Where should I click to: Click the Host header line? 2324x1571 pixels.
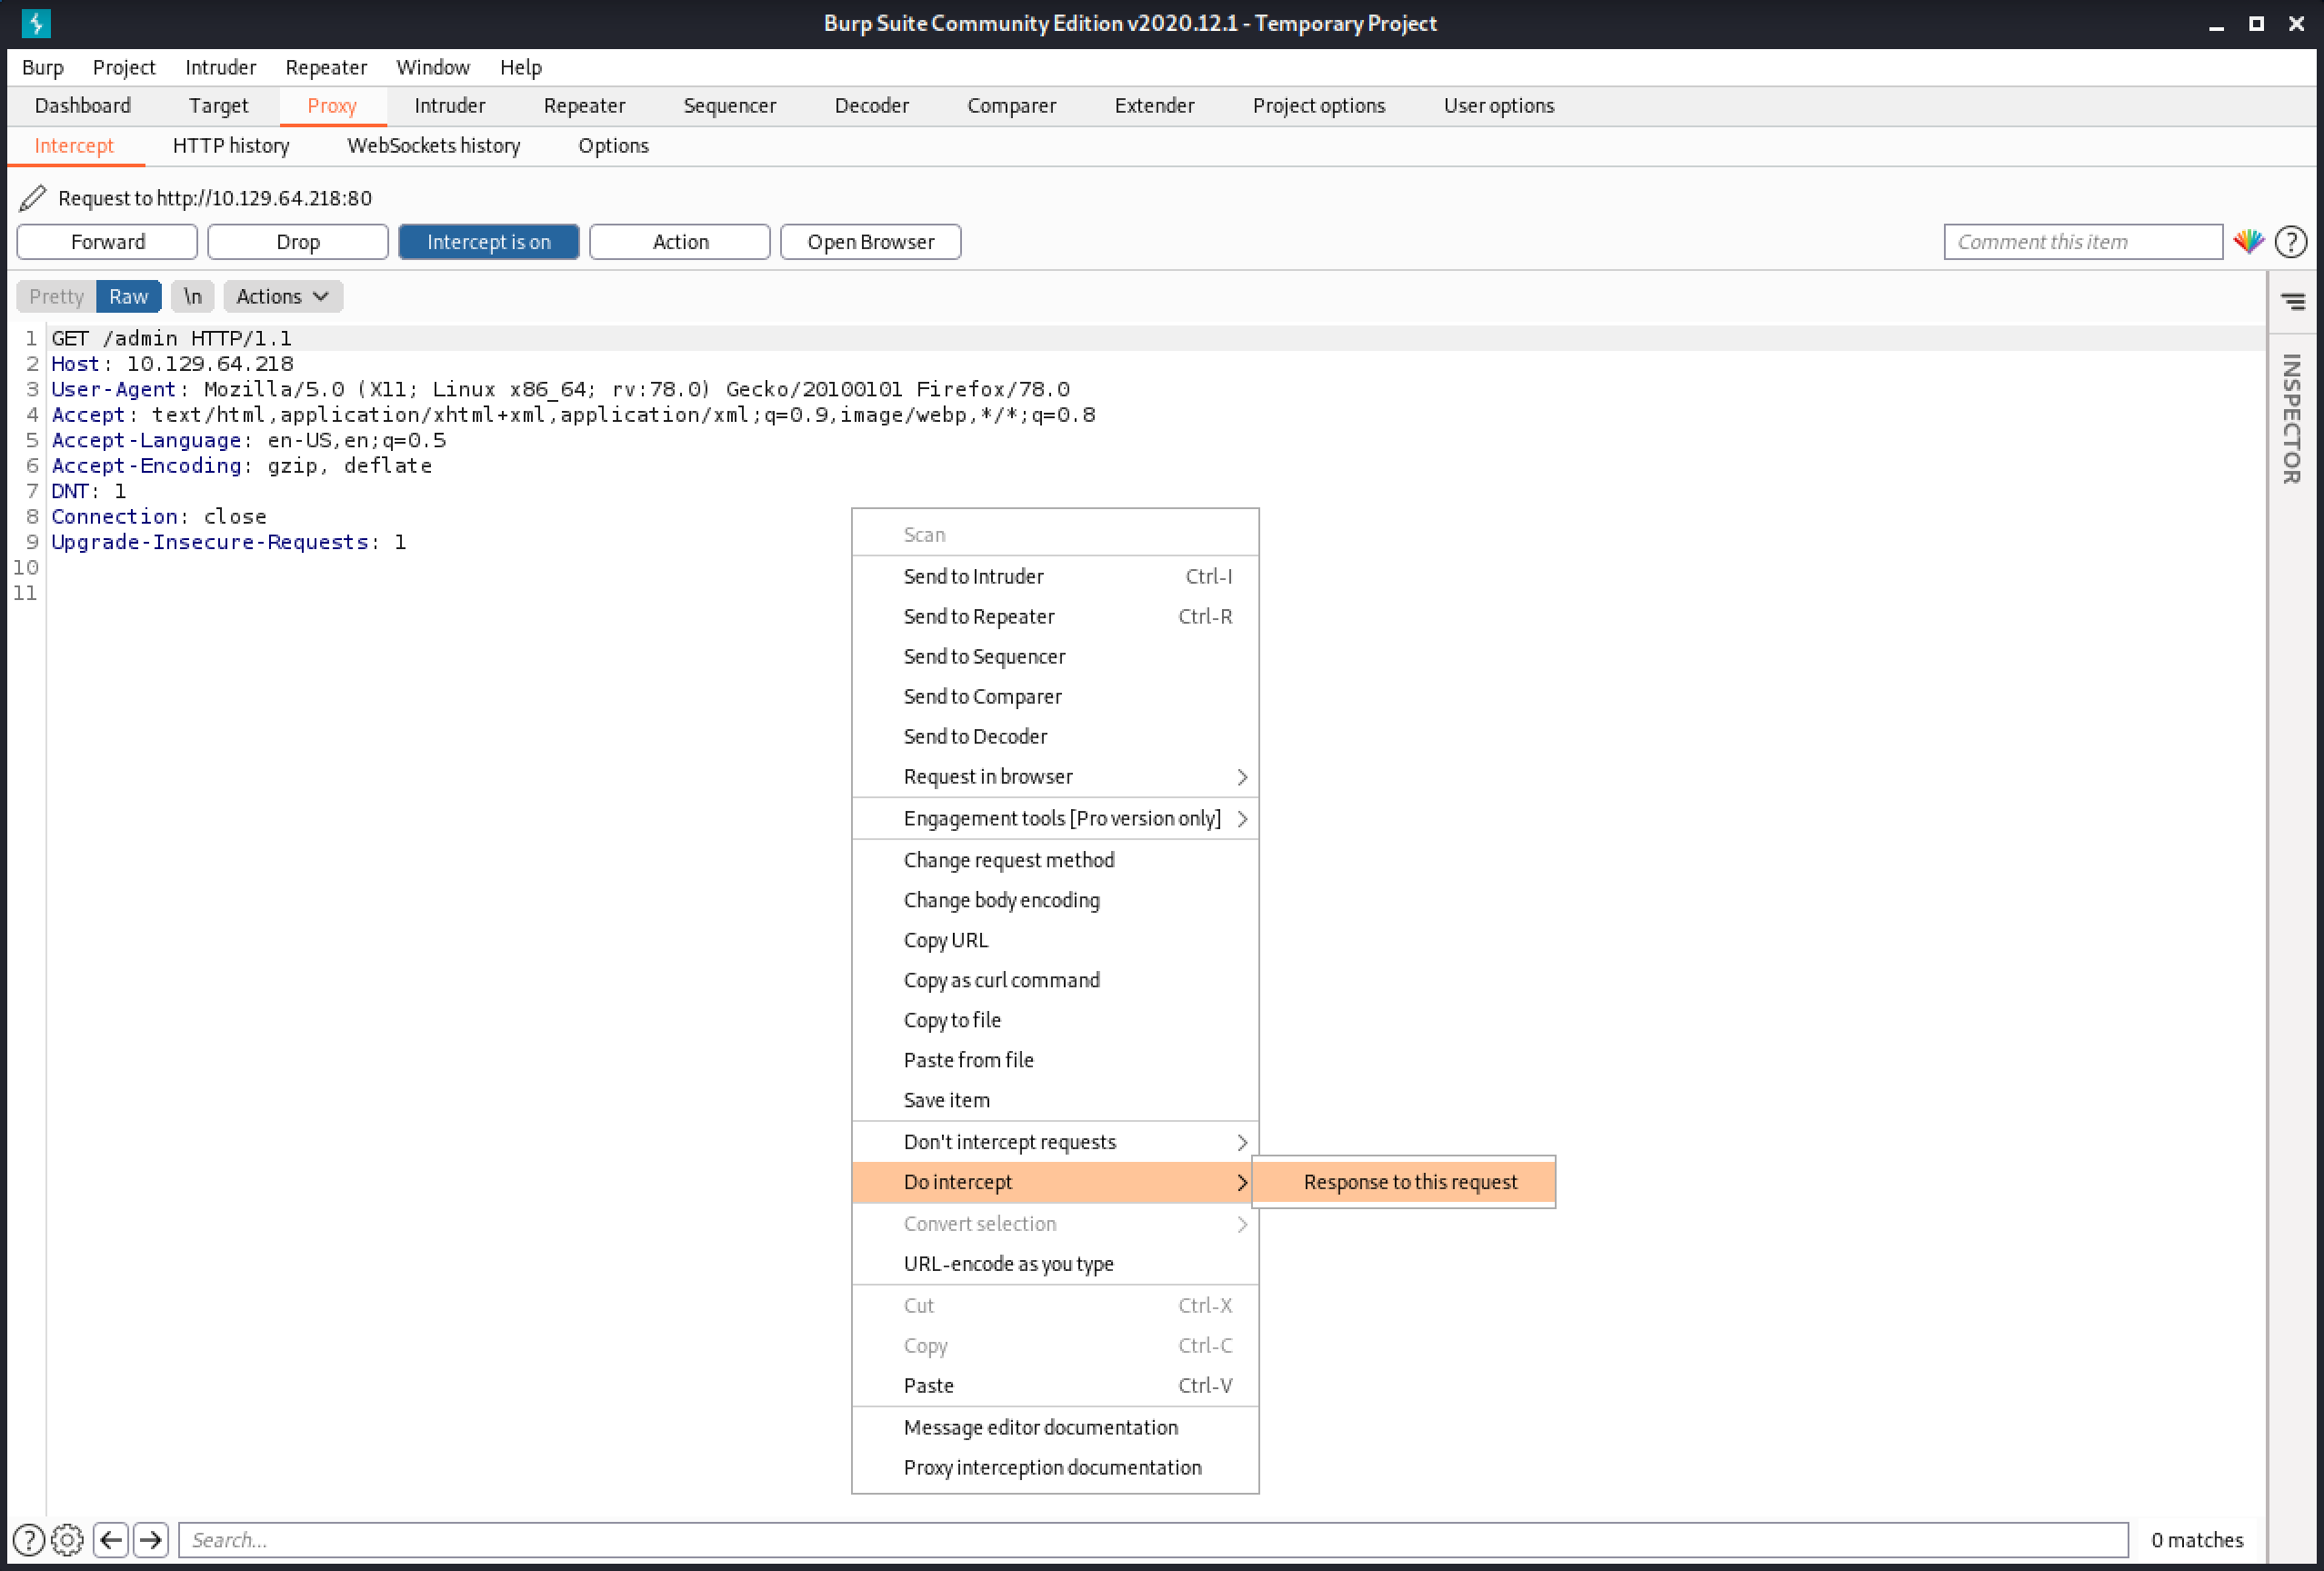point(172,364)
